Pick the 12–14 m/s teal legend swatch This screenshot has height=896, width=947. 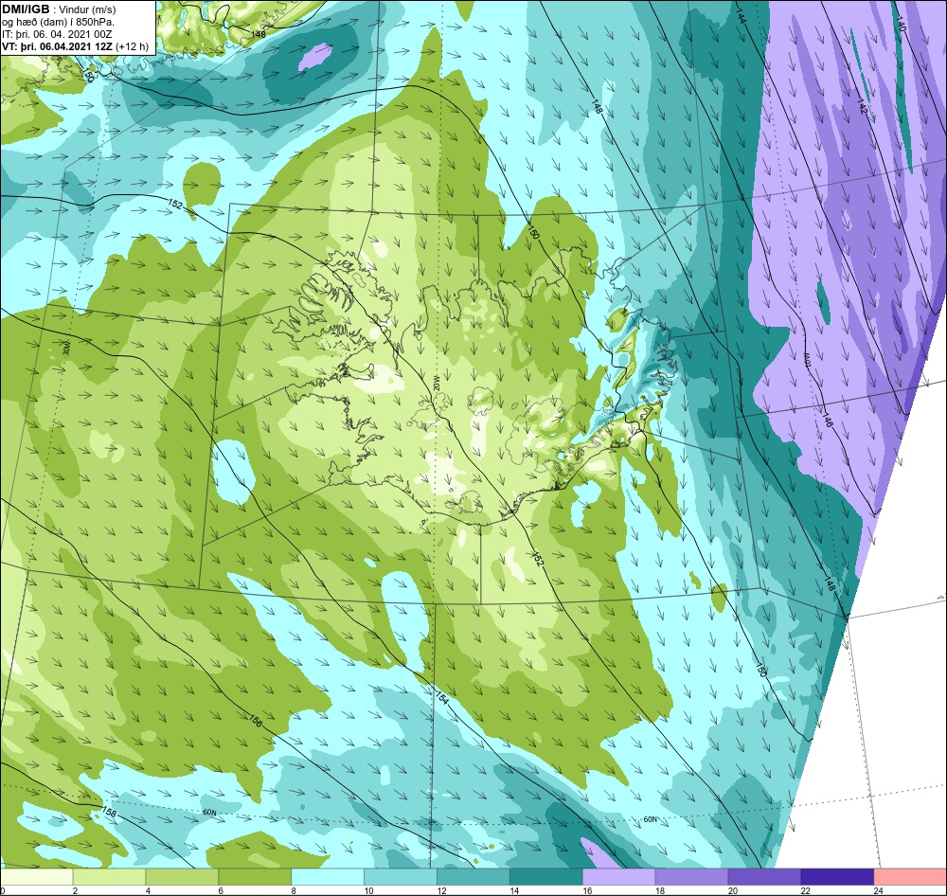(x=473, y=877)
